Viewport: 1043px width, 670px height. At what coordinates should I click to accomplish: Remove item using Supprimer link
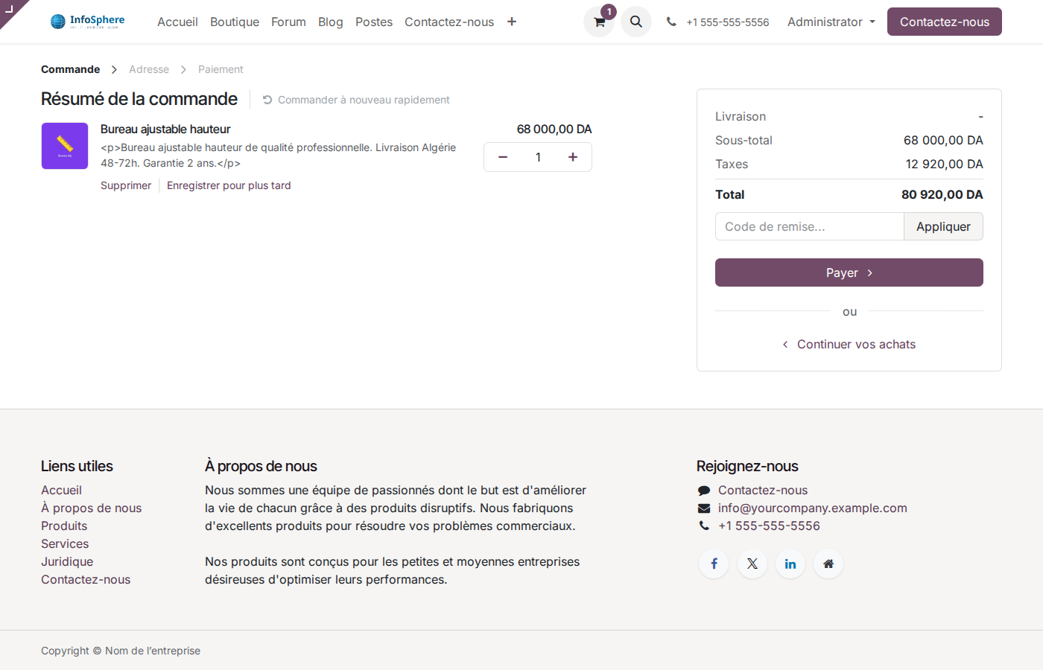[126, 185]
